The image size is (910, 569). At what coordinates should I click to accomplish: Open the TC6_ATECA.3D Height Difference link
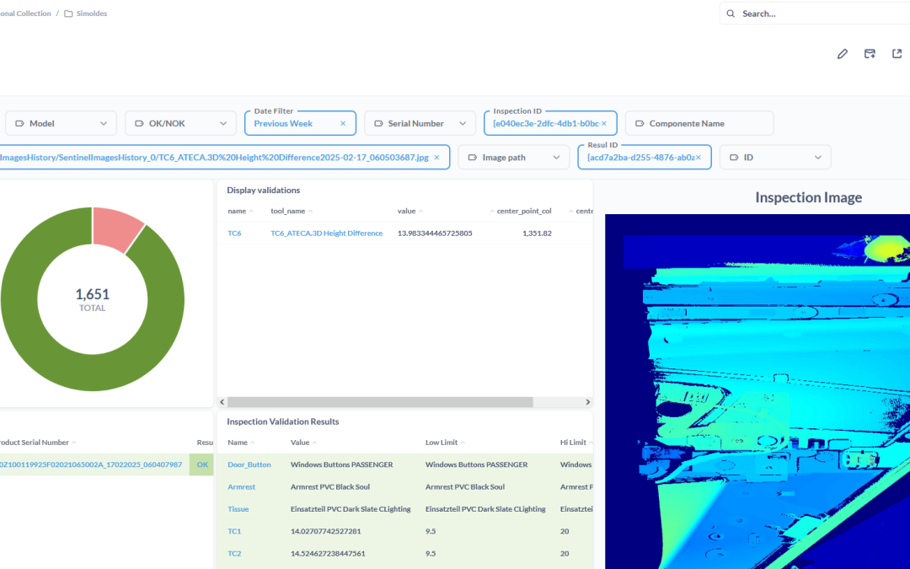[327, 234]
